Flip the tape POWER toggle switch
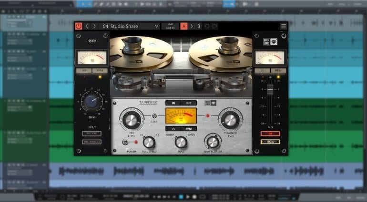The width and height of the screenshot is (367, 202). click(126, 142)
